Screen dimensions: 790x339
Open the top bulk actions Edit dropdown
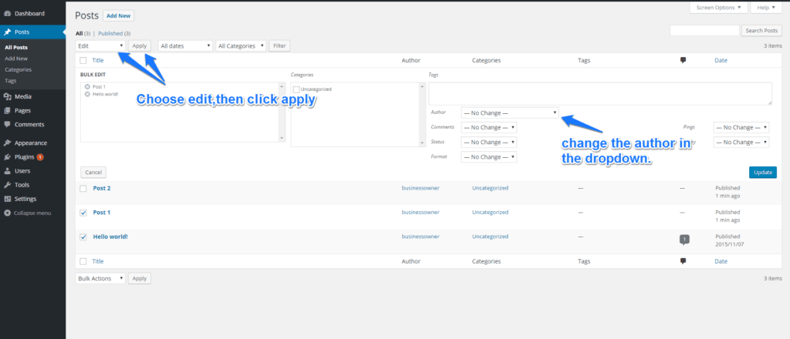pyautogui.click(x=100, y=45)
